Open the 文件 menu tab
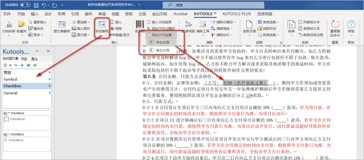Screen dimensions: 364x160 point(7,14)
